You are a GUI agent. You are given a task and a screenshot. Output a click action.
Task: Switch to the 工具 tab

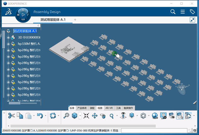pos(118,108)
